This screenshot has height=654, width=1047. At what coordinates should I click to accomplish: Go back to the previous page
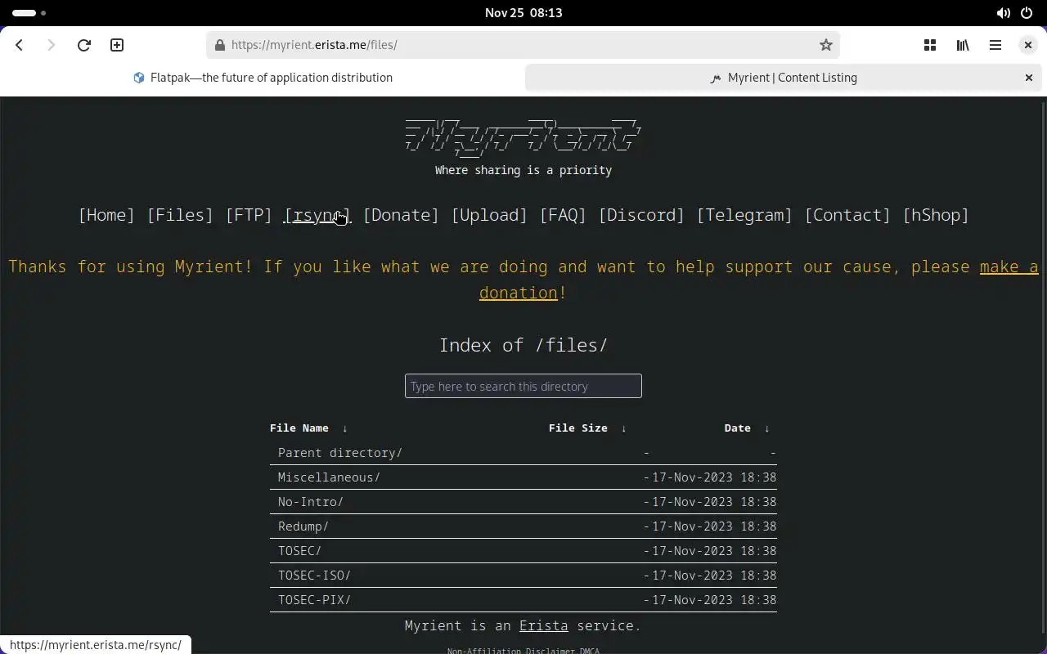[x=20, y=45]
